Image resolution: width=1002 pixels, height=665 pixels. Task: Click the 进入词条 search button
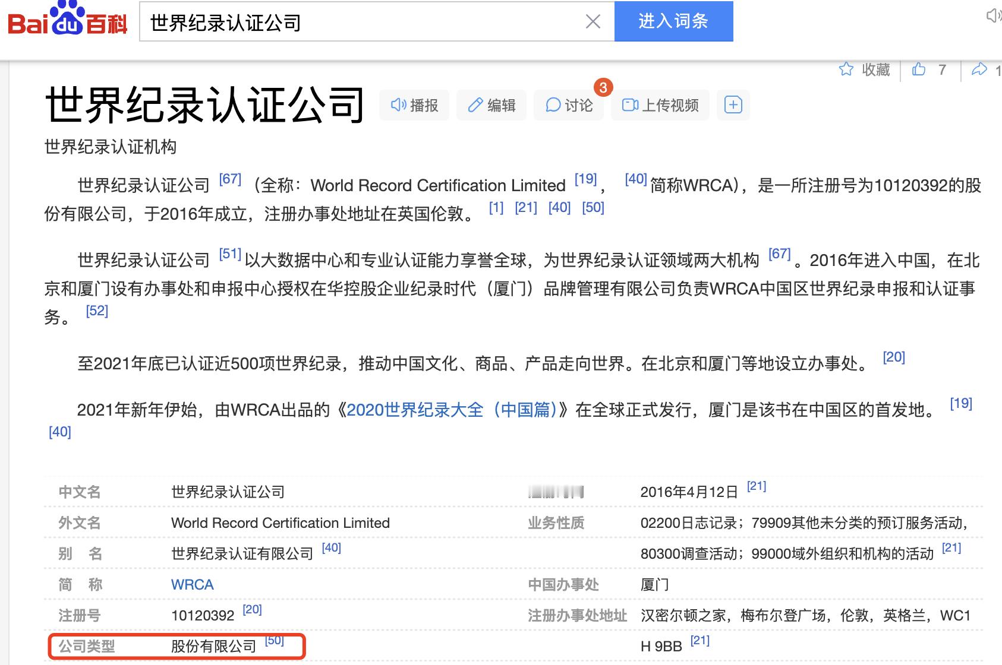[673, 21]
